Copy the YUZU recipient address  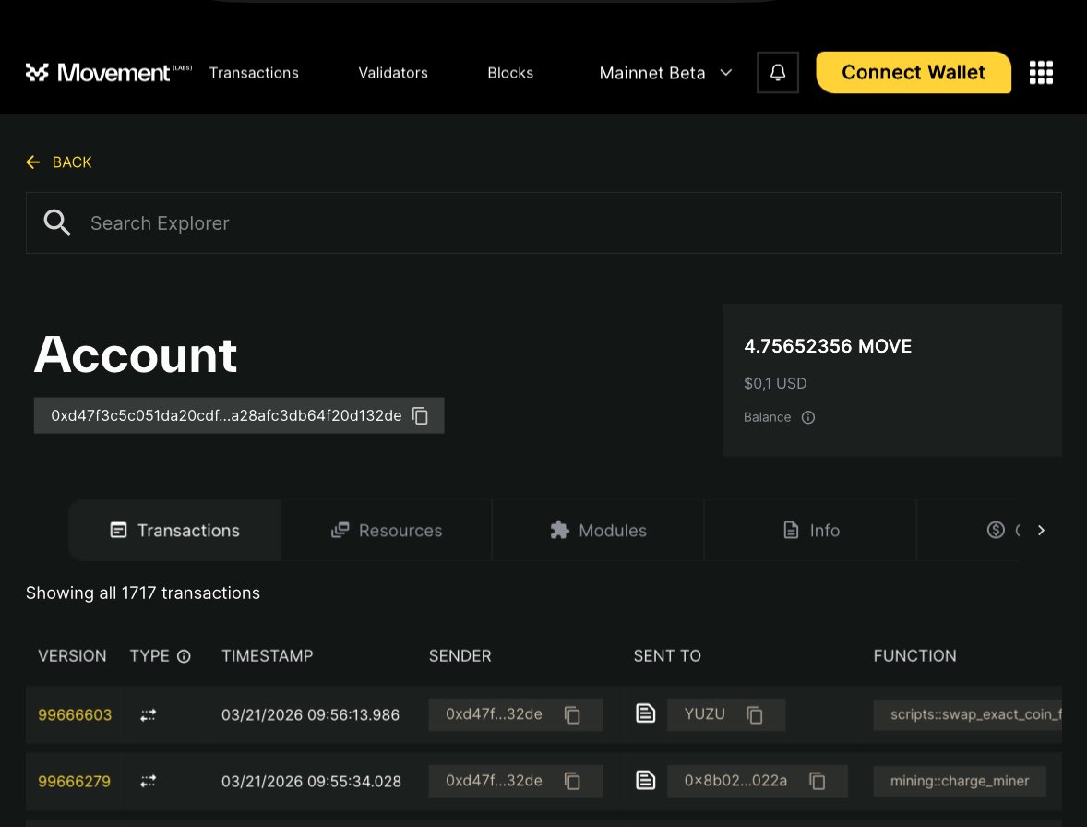[x=754, y=714]
